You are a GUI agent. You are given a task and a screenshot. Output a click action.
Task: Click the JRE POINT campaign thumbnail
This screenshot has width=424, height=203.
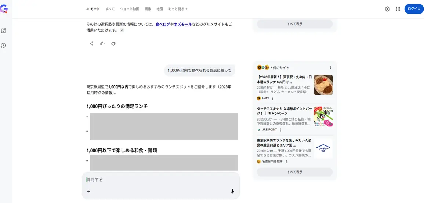tap(323, 117)
